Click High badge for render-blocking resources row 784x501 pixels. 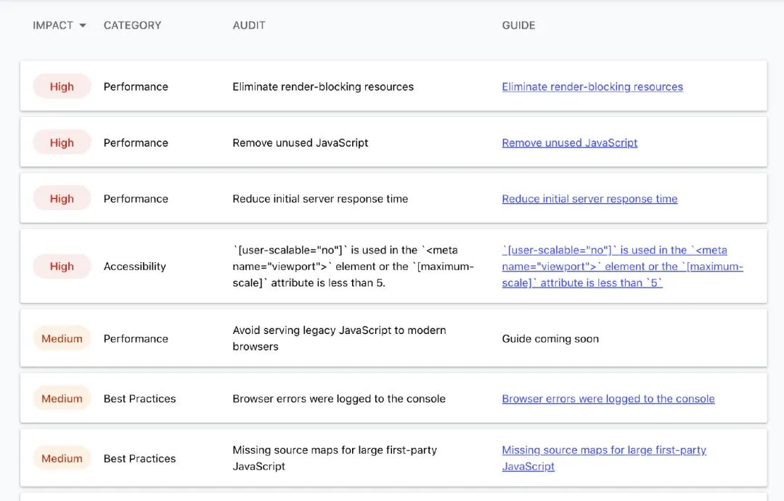point(62,86)
